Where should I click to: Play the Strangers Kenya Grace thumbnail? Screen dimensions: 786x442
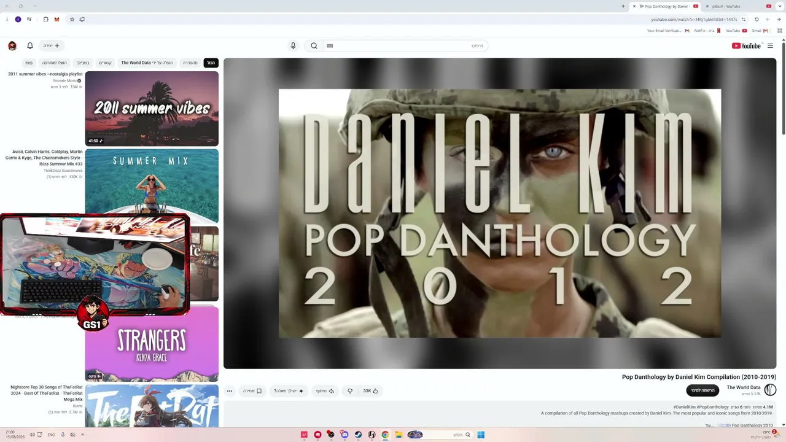152,344
